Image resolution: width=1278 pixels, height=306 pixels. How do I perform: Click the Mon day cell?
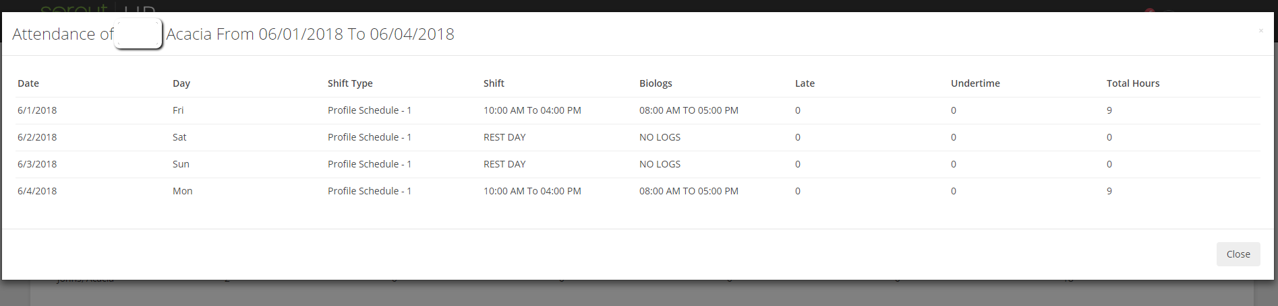click(x=182, y=191)
